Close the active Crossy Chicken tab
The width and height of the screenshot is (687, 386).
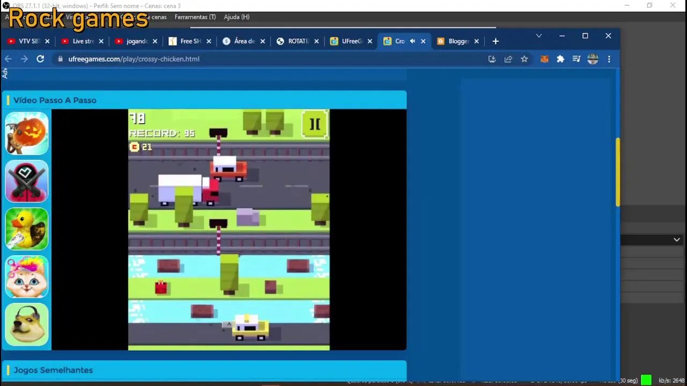pyautogui.click(x=423, y=41)
